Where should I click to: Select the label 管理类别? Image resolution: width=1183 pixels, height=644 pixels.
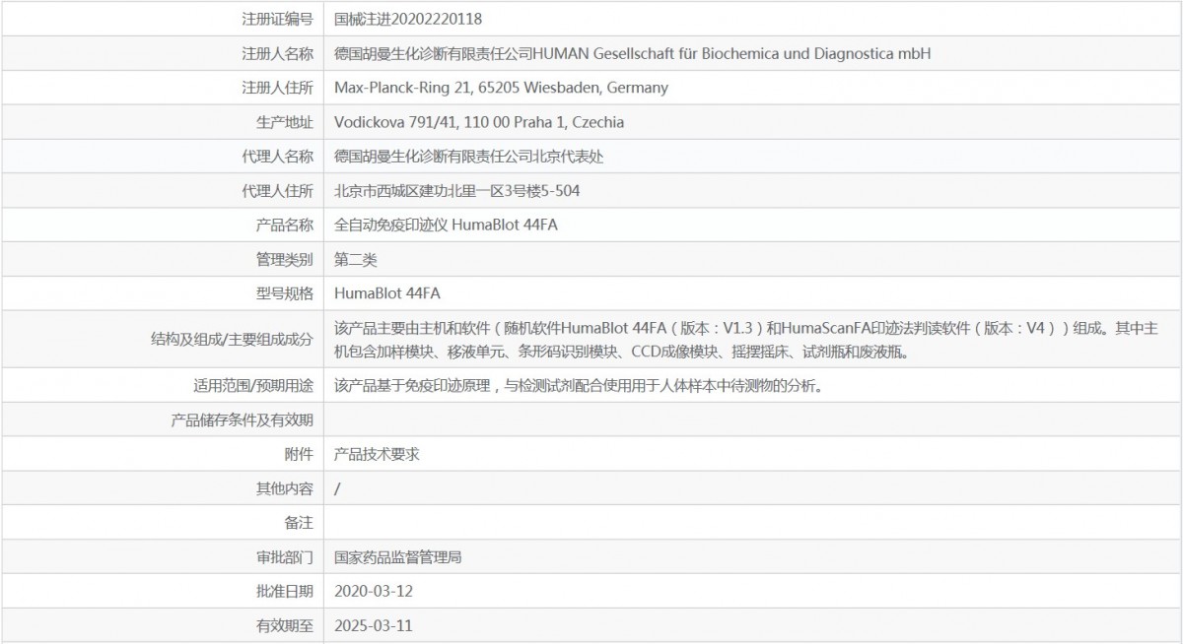pos(284,260)
